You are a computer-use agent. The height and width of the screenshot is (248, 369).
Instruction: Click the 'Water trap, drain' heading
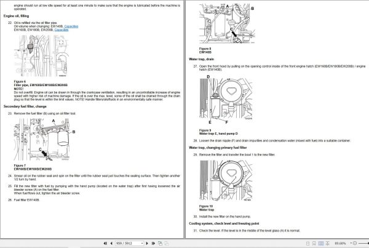tap(202, 59)
